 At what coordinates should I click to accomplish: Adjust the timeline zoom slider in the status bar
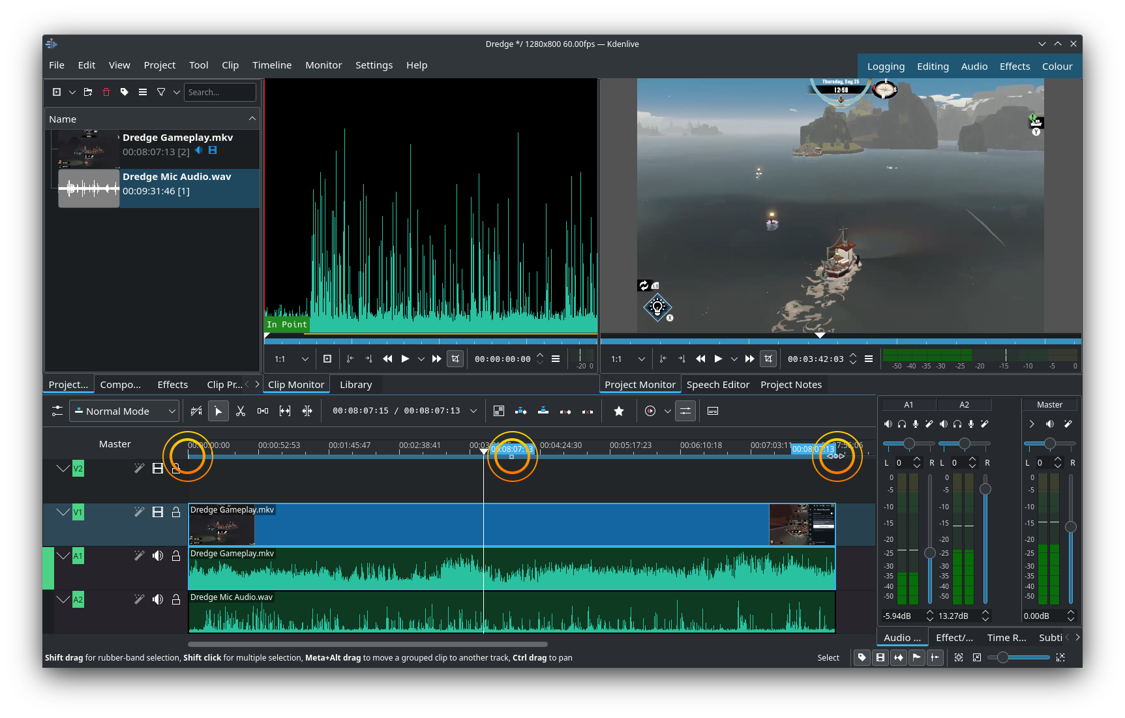click(1019, 657)
